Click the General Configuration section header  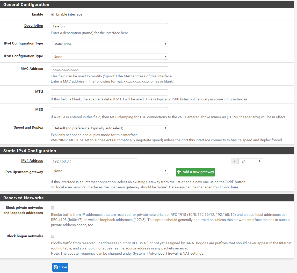[147, 5]
